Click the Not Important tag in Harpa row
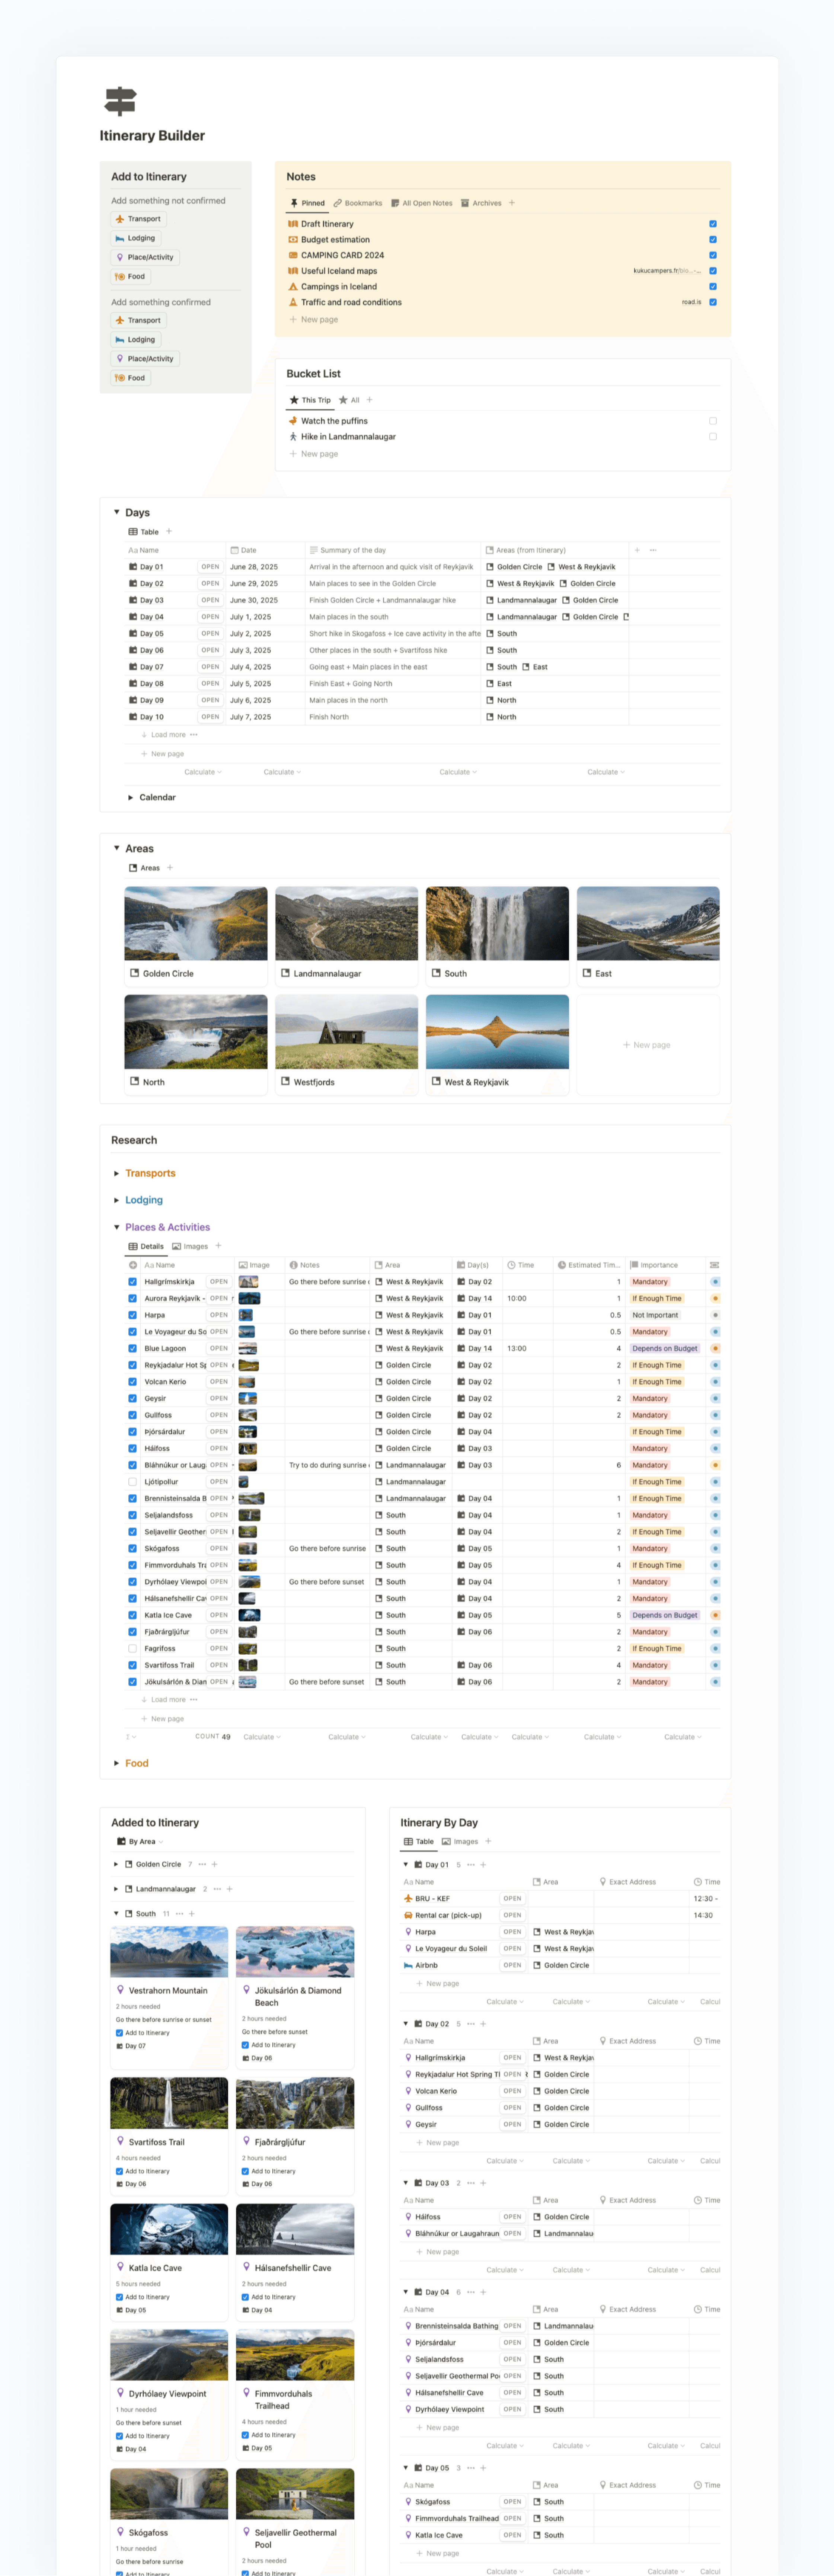 (655, 1315)
